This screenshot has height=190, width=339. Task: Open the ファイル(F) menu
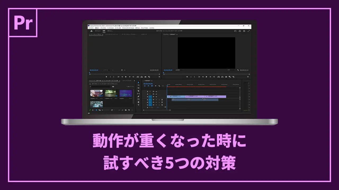(91, 28)
